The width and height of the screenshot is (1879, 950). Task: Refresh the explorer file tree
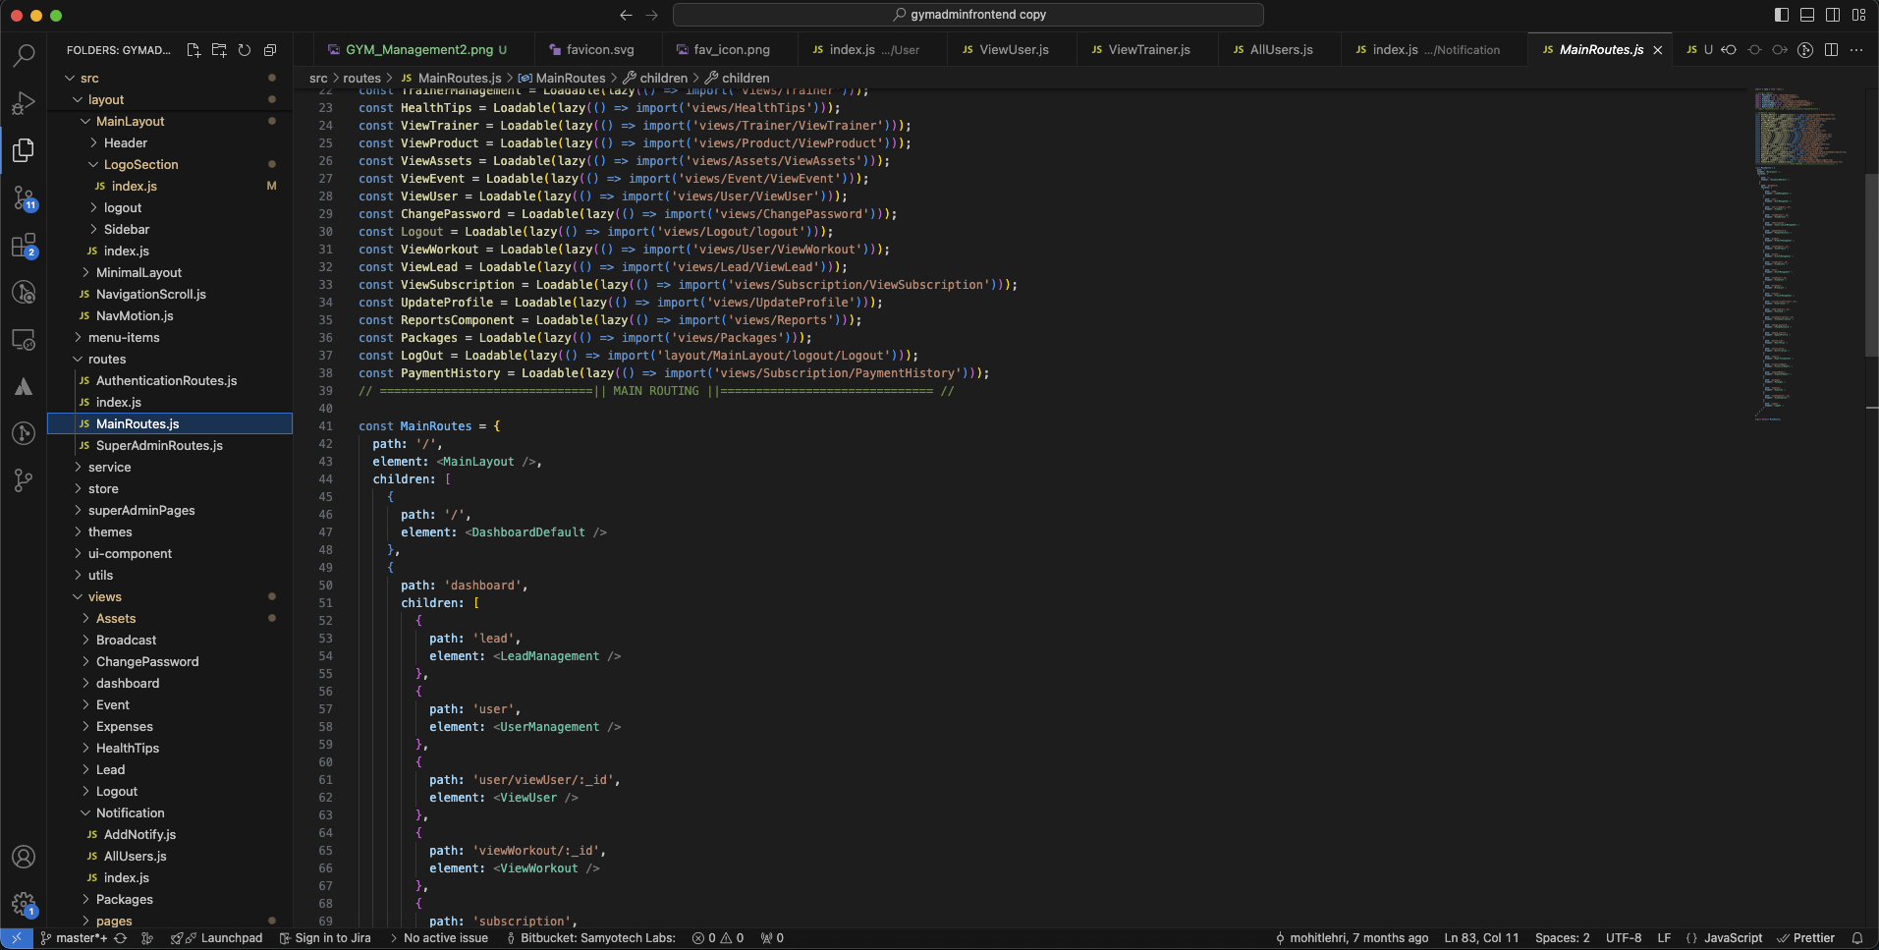245,50
